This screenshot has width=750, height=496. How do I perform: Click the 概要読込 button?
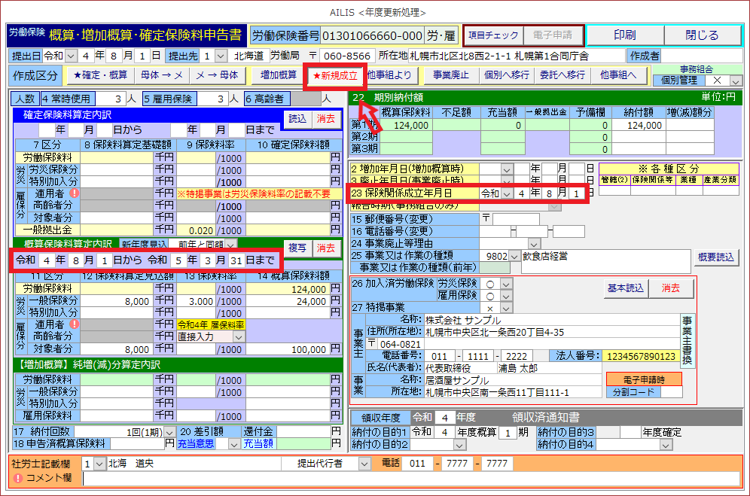(x=714, y=257)
